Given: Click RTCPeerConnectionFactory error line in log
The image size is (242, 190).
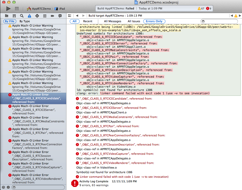Looking at the screenshot, I should click(x=121, y=135).
